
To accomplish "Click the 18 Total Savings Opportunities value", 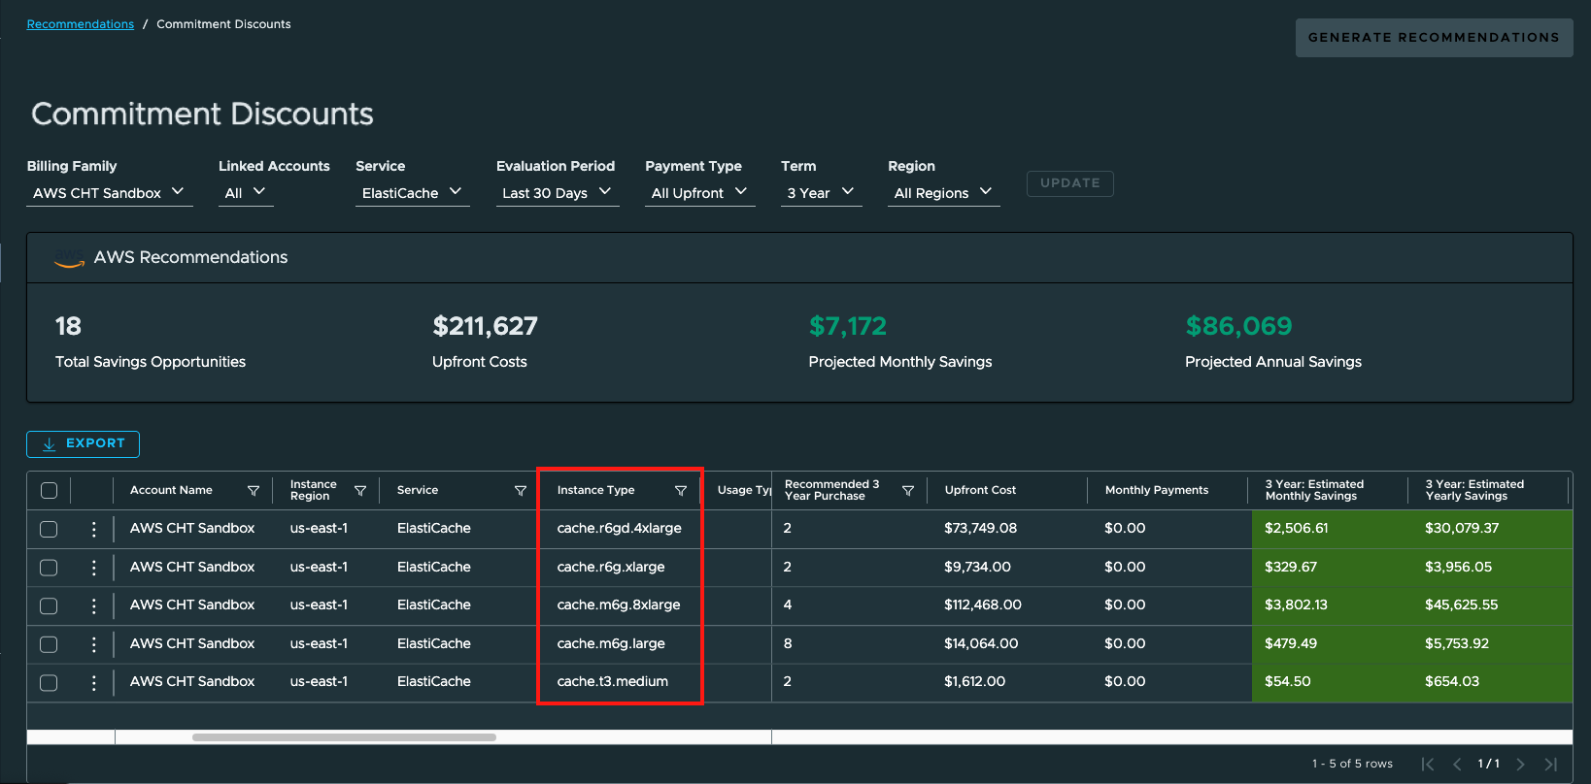I will click(68, 327).
